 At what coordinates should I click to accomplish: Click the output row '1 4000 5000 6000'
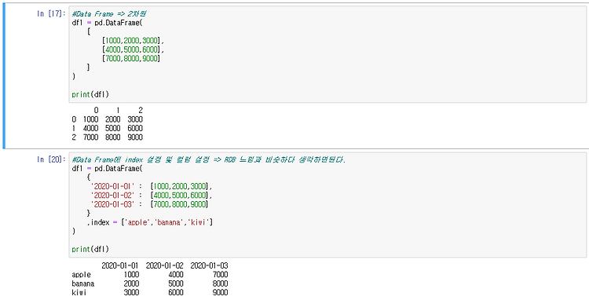tap(108, 128)
